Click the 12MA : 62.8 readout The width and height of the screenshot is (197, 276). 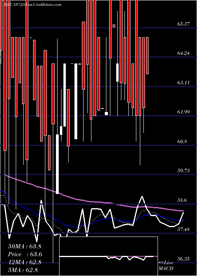pos(24,262)
